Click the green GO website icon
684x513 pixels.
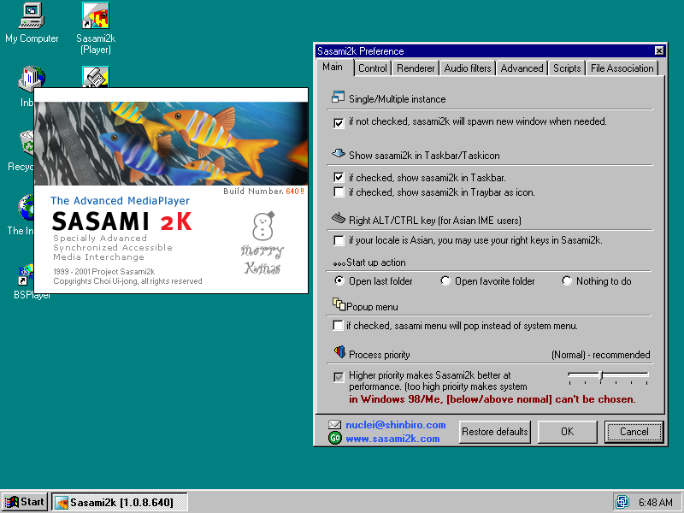click(x=335, y=439)
